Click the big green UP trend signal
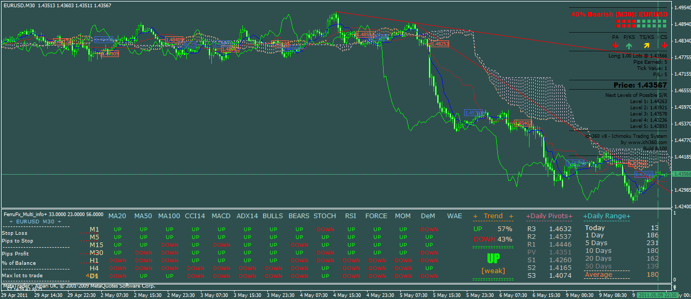691x299 pixels. [493, 258]
